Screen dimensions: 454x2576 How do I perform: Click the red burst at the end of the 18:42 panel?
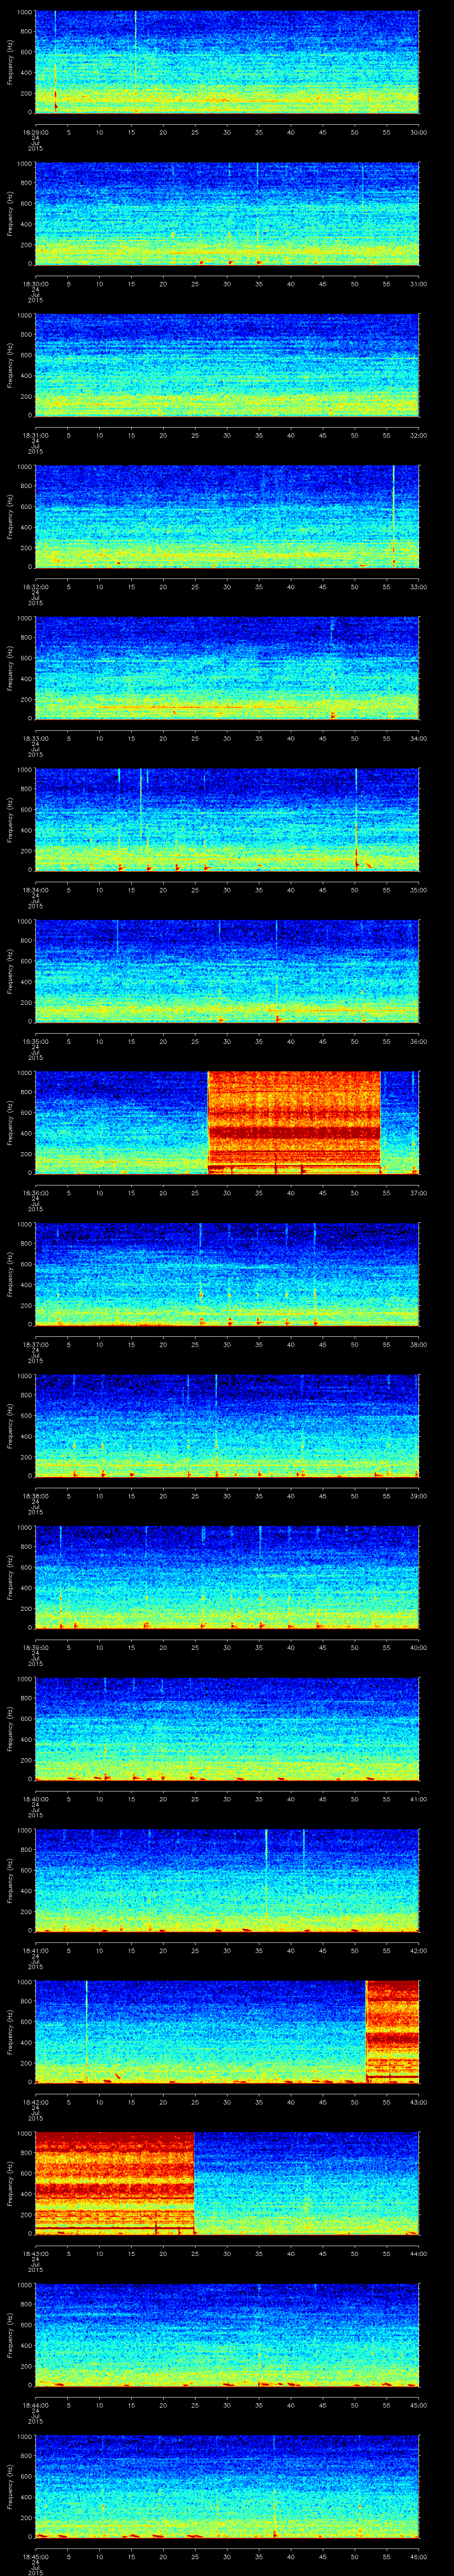pos(392,2030)
